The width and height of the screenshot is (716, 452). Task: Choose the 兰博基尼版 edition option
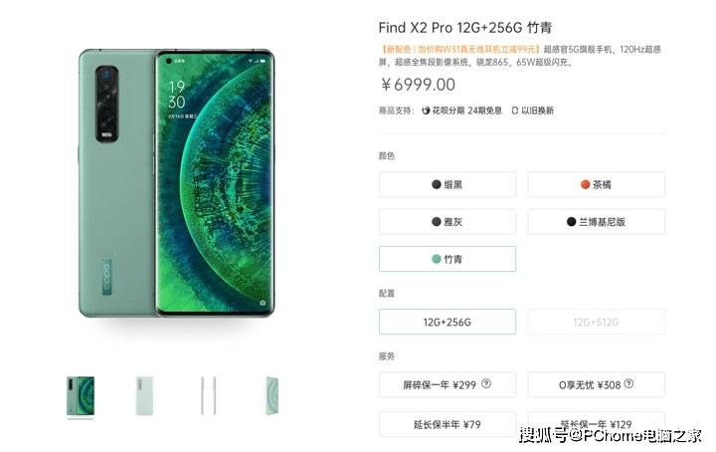coord(597,222)
